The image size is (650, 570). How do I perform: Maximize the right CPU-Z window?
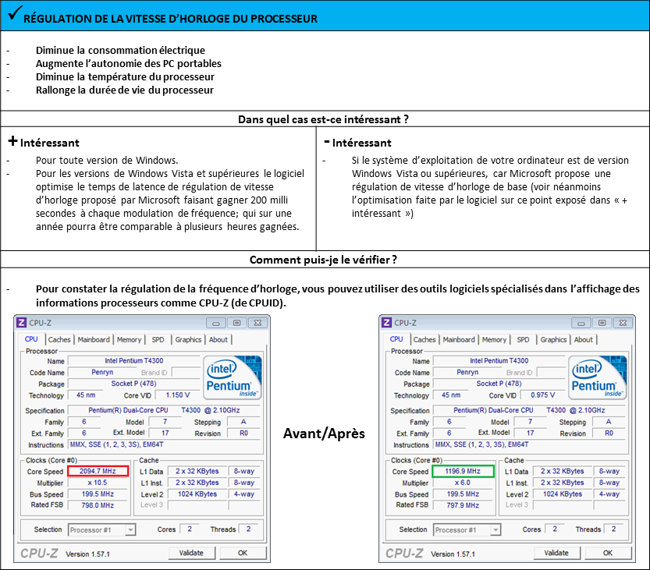point(602,323)
